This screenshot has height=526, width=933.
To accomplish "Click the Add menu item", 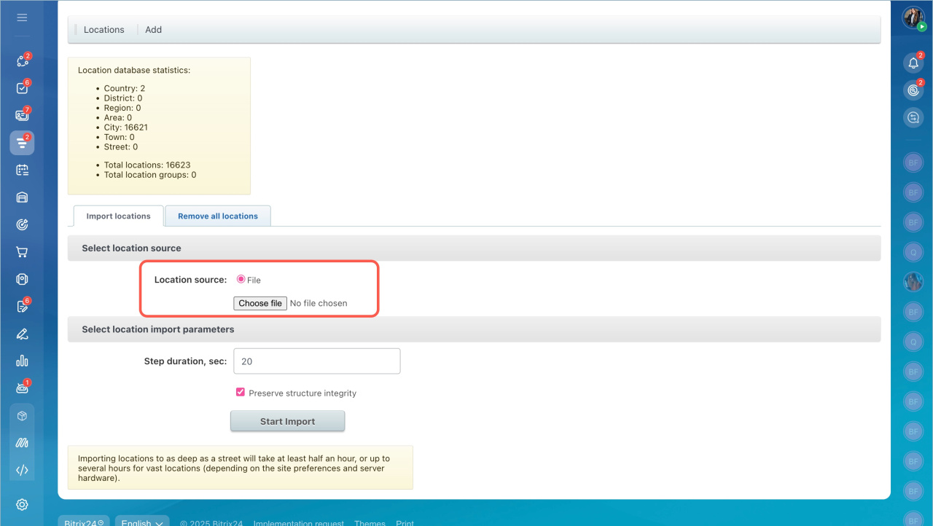I will click(153, 30).
